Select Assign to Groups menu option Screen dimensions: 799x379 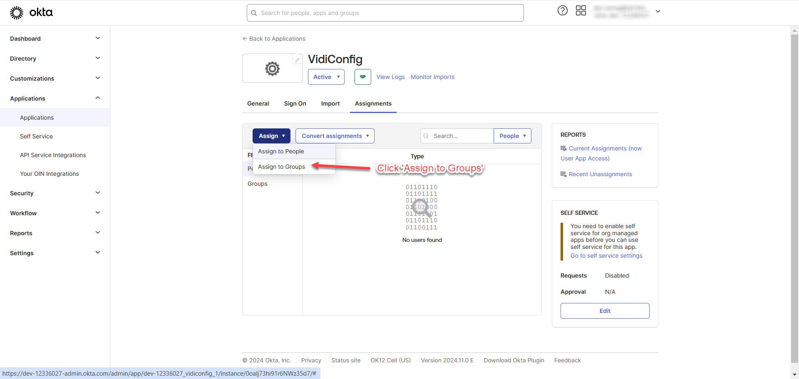pyautogui.click(x=281, y=167)
